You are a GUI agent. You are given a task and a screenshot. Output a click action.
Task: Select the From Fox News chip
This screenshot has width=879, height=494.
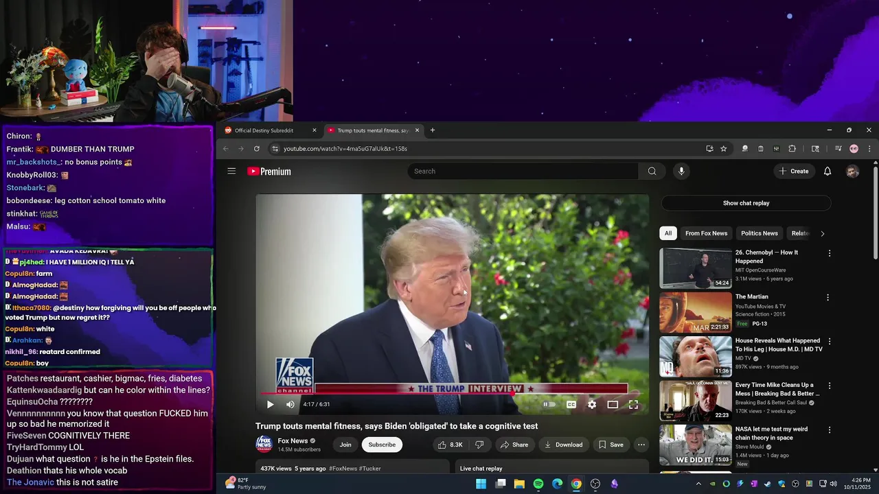706,233
